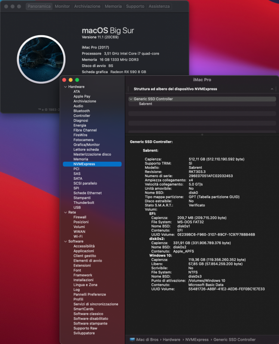
Task: Show WWAN information
Action: 79,231
